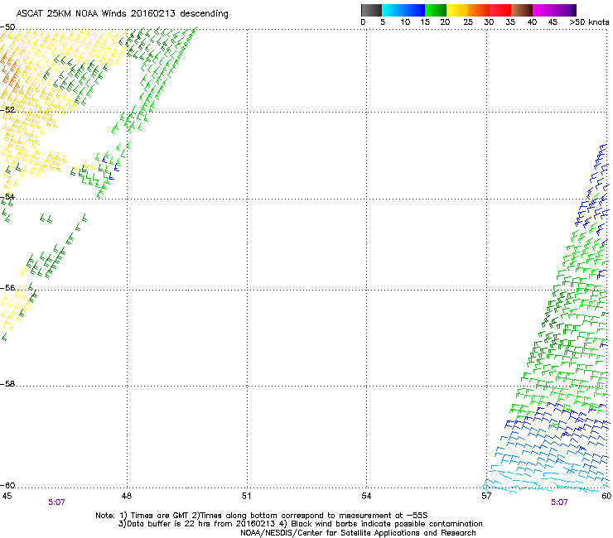
Task: Pick the brown 35-40 knots legend segment
Action: click(522, 10)
